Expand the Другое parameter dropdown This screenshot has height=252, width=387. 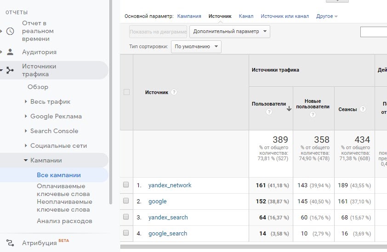[327, 17]
